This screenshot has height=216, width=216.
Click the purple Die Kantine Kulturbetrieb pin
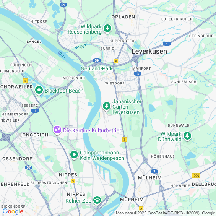[x=57, y=130]
